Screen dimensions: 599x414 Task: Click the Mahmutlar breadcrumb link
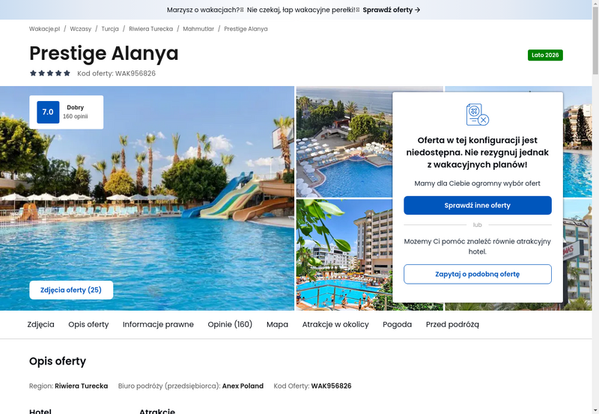198,28
